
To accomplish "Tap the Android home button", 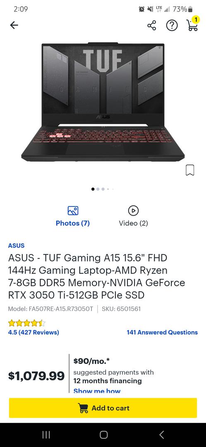I will [104, 435].
